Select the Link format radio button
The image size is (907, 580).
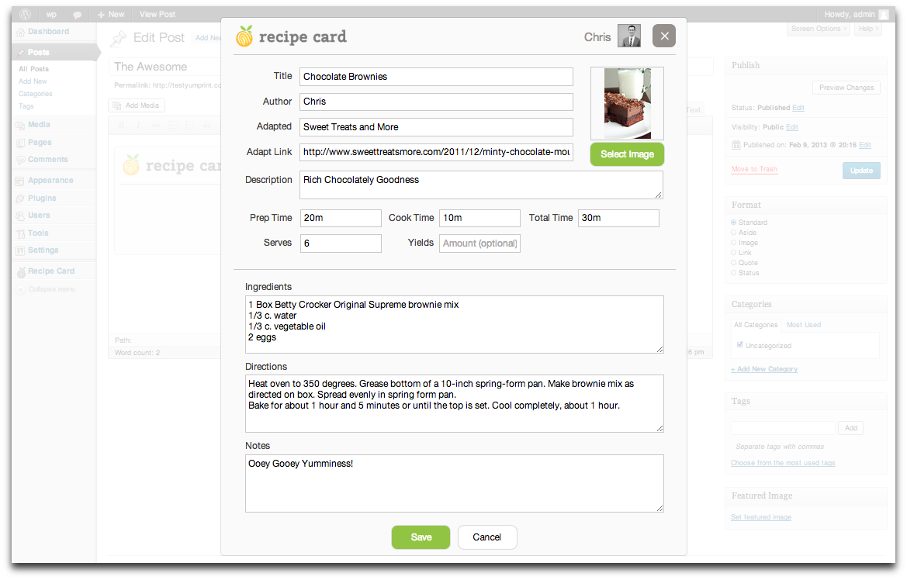pyautogui.click(x=733, y=253)
